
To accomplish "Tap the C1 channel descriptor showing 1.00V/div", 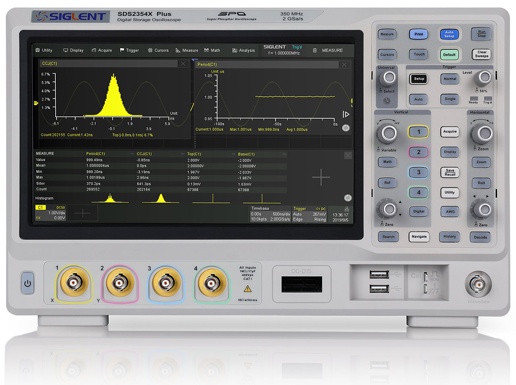I will (x=50, y=211).
